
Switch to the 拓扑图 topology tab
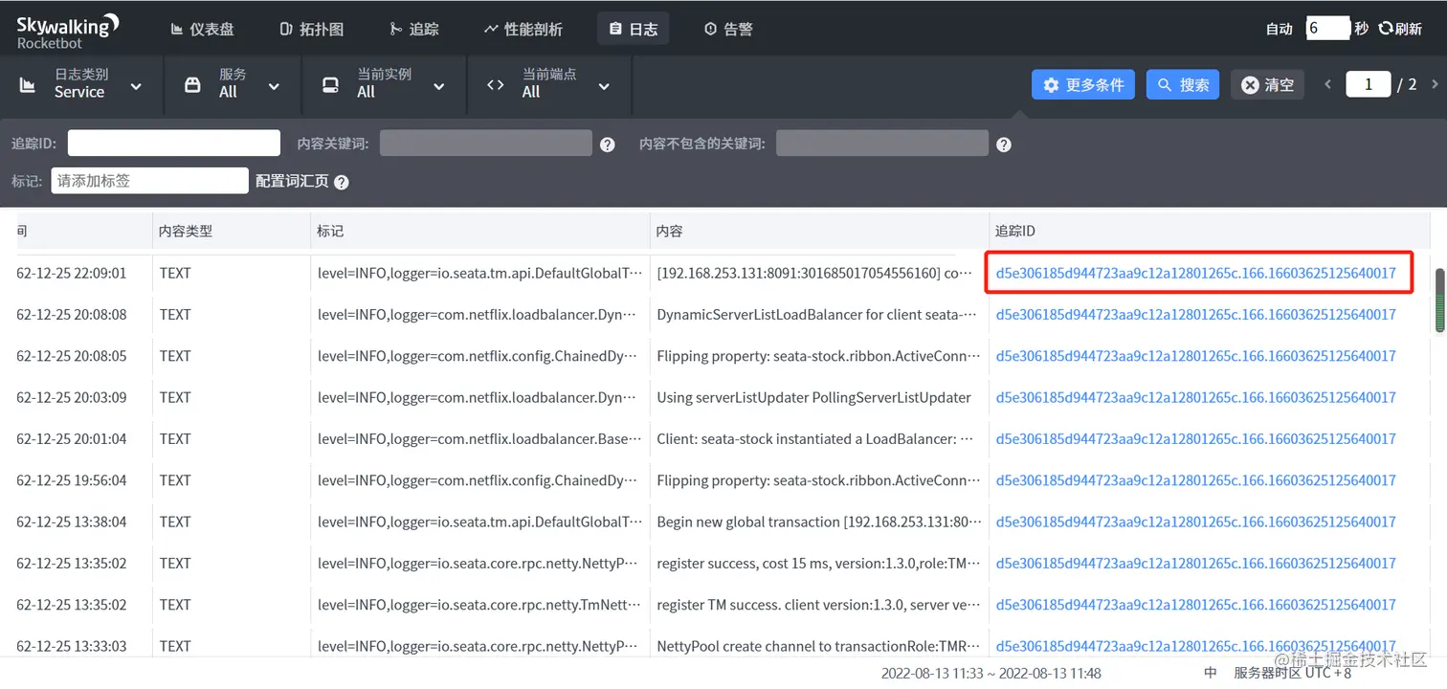[x=311, y=29]
